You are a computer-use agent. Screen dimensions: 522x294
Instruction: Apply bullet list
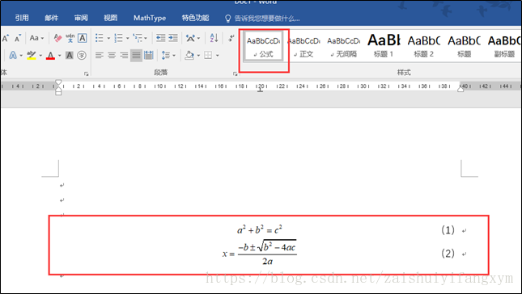pyautogui.click(x=100, y=38)
